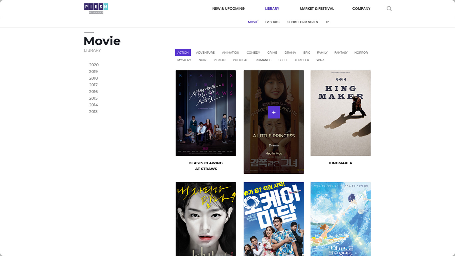
Task: Select year 2017 in sidebar
Action: point(93,85)
